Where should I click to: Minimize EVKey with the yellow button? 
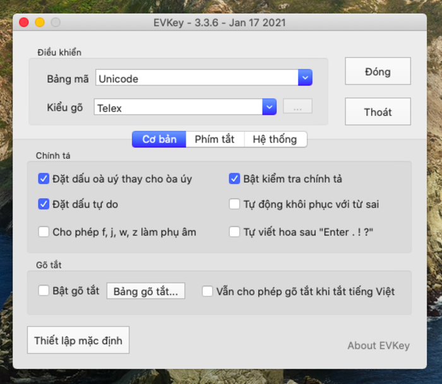[x=40, y=22]
